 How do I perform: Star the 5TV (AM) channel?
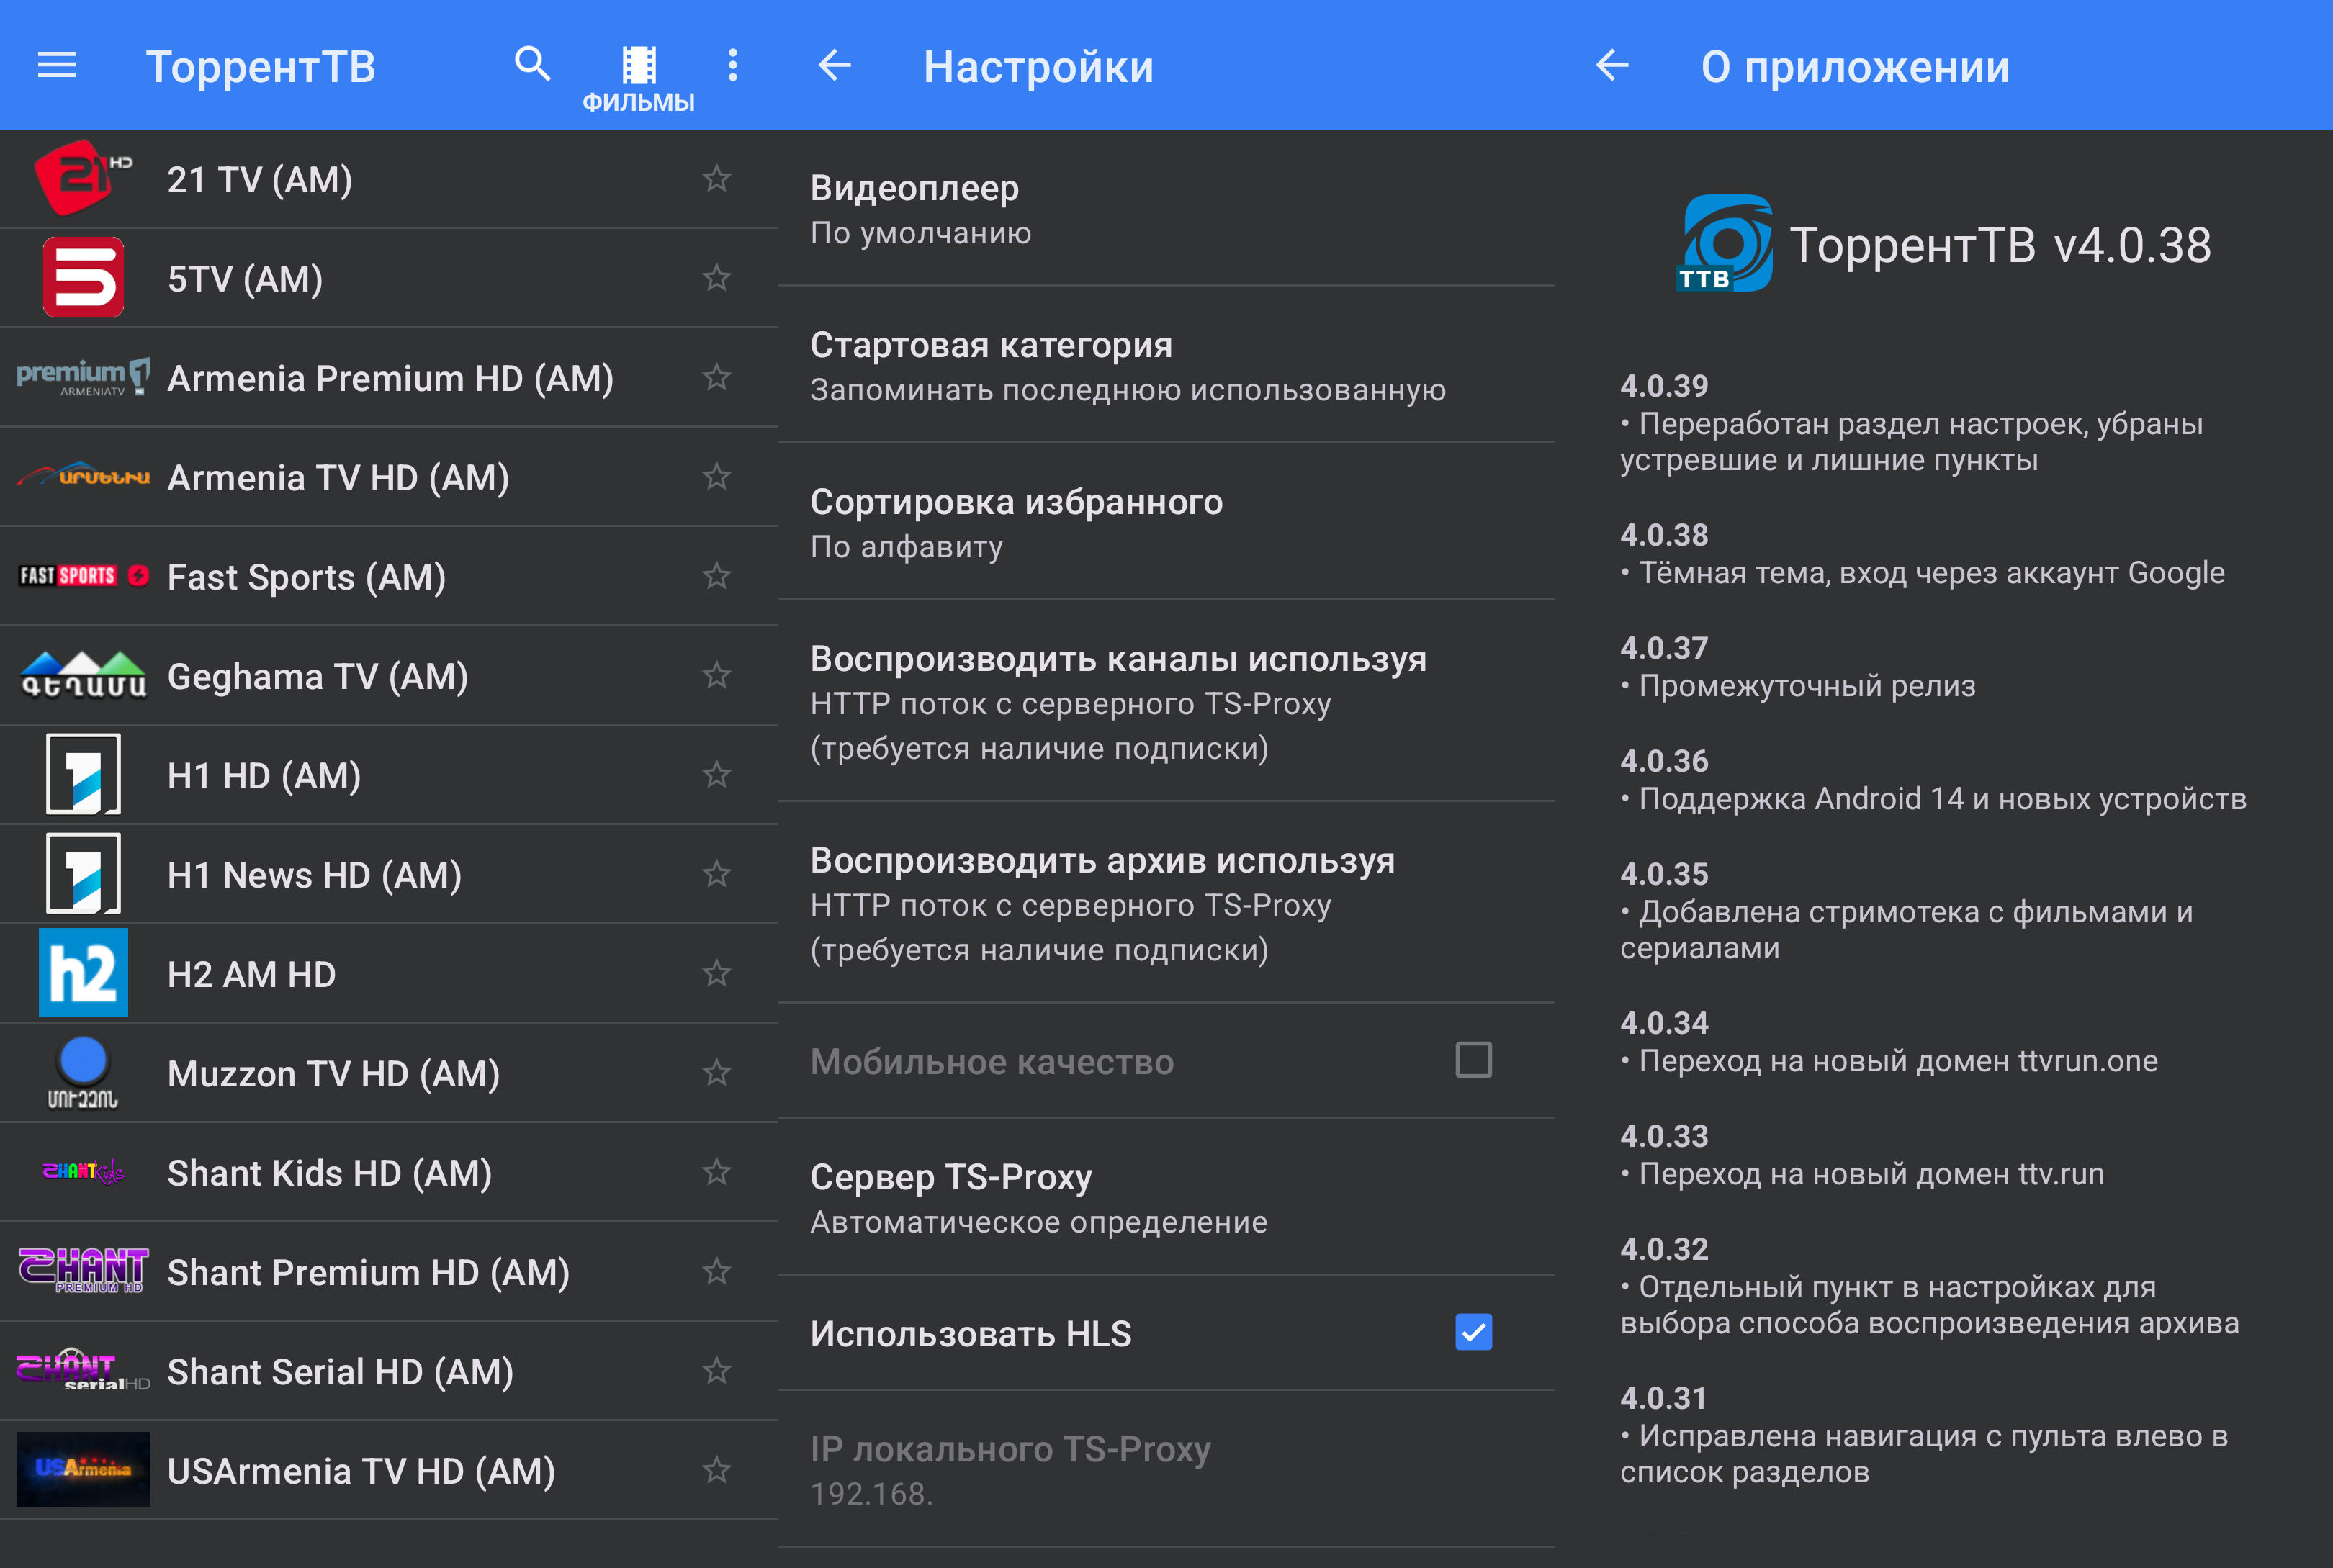click(716, 278)
